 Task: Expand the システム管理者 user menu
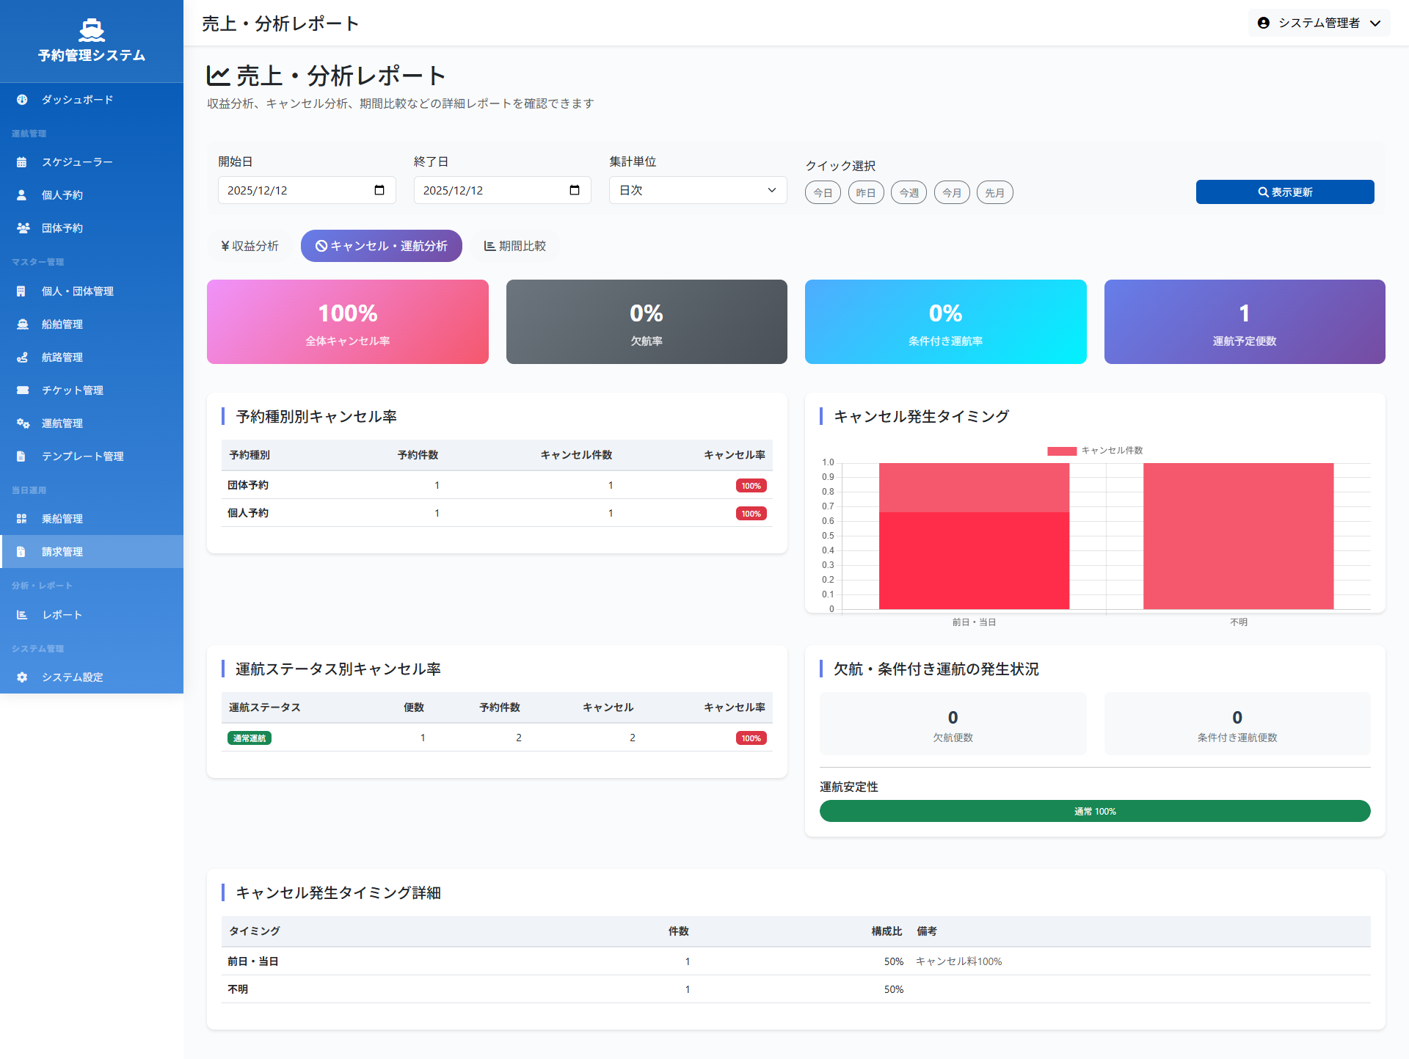pyautogui.click(x=1319, y=23)
